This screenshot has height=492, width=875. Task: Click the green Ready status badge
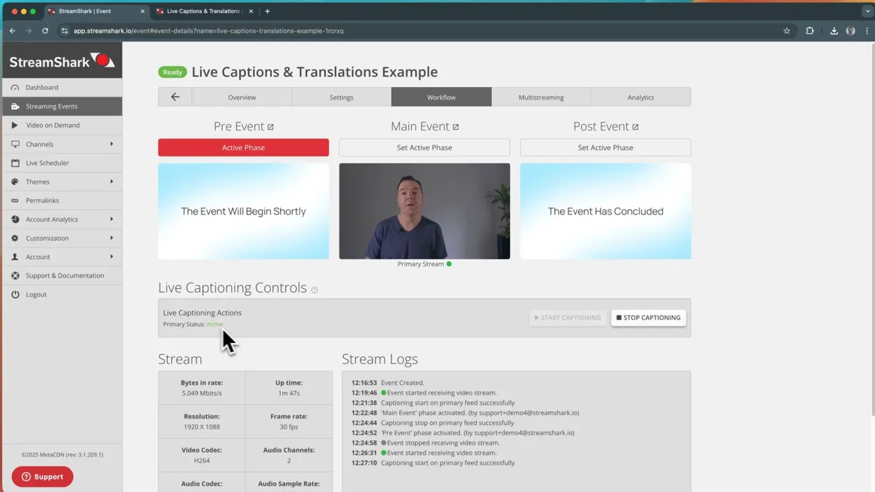(x=172, y=72)
